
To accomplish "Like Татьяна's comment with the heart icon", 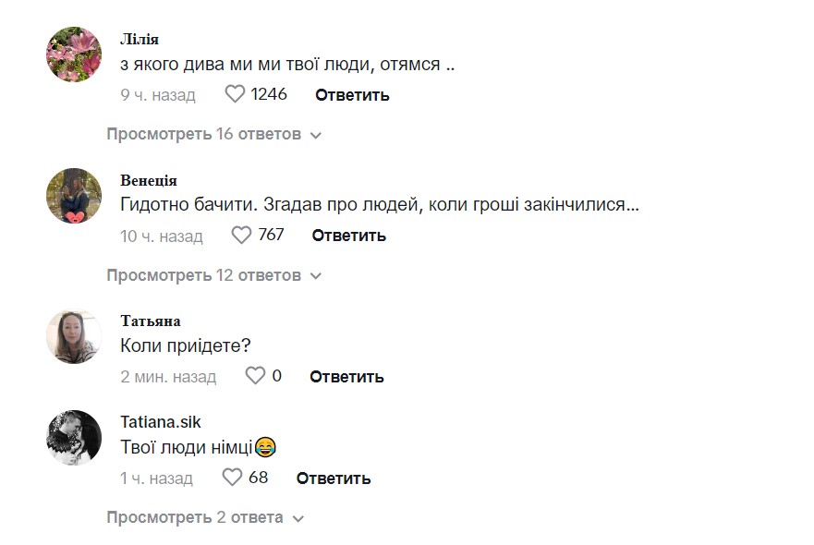I will pyautogui.click(x=255, y=376).
